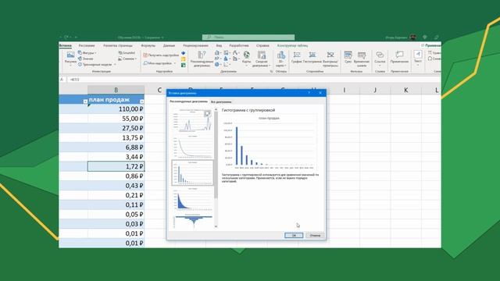Open Рекомендуемые диаграммы in ribbon
Screen dimensions: 500x281
[x=202, y=59]
